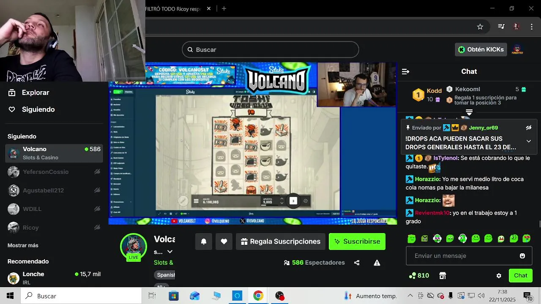Click the 810 channel points counter
This screenshot has height=304, width=541.
[x=419, y=276]
